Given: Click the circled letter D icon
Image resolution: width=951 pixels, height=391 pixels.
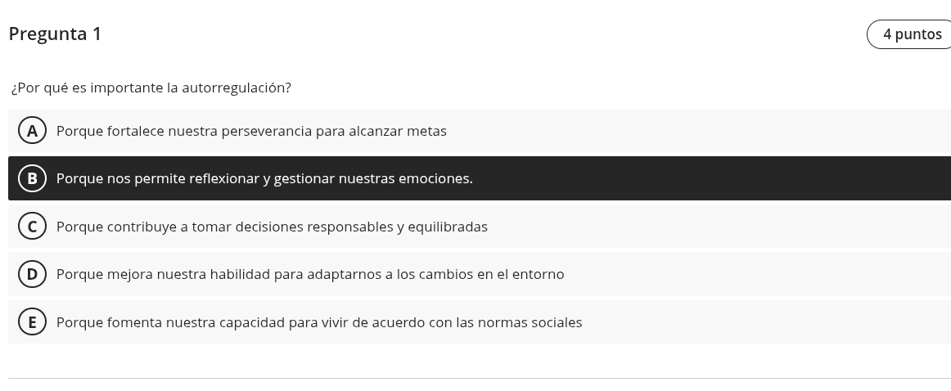Looking at the screenshot, I should pos(32,274).
